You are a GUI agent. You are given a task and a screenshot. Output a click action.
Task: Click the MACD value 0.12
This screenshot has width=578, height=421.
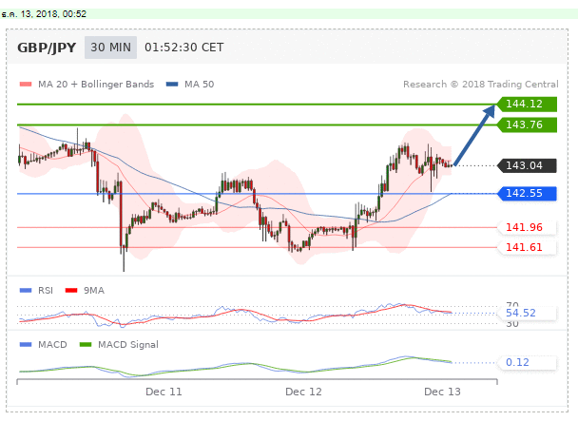coord(517,362)
